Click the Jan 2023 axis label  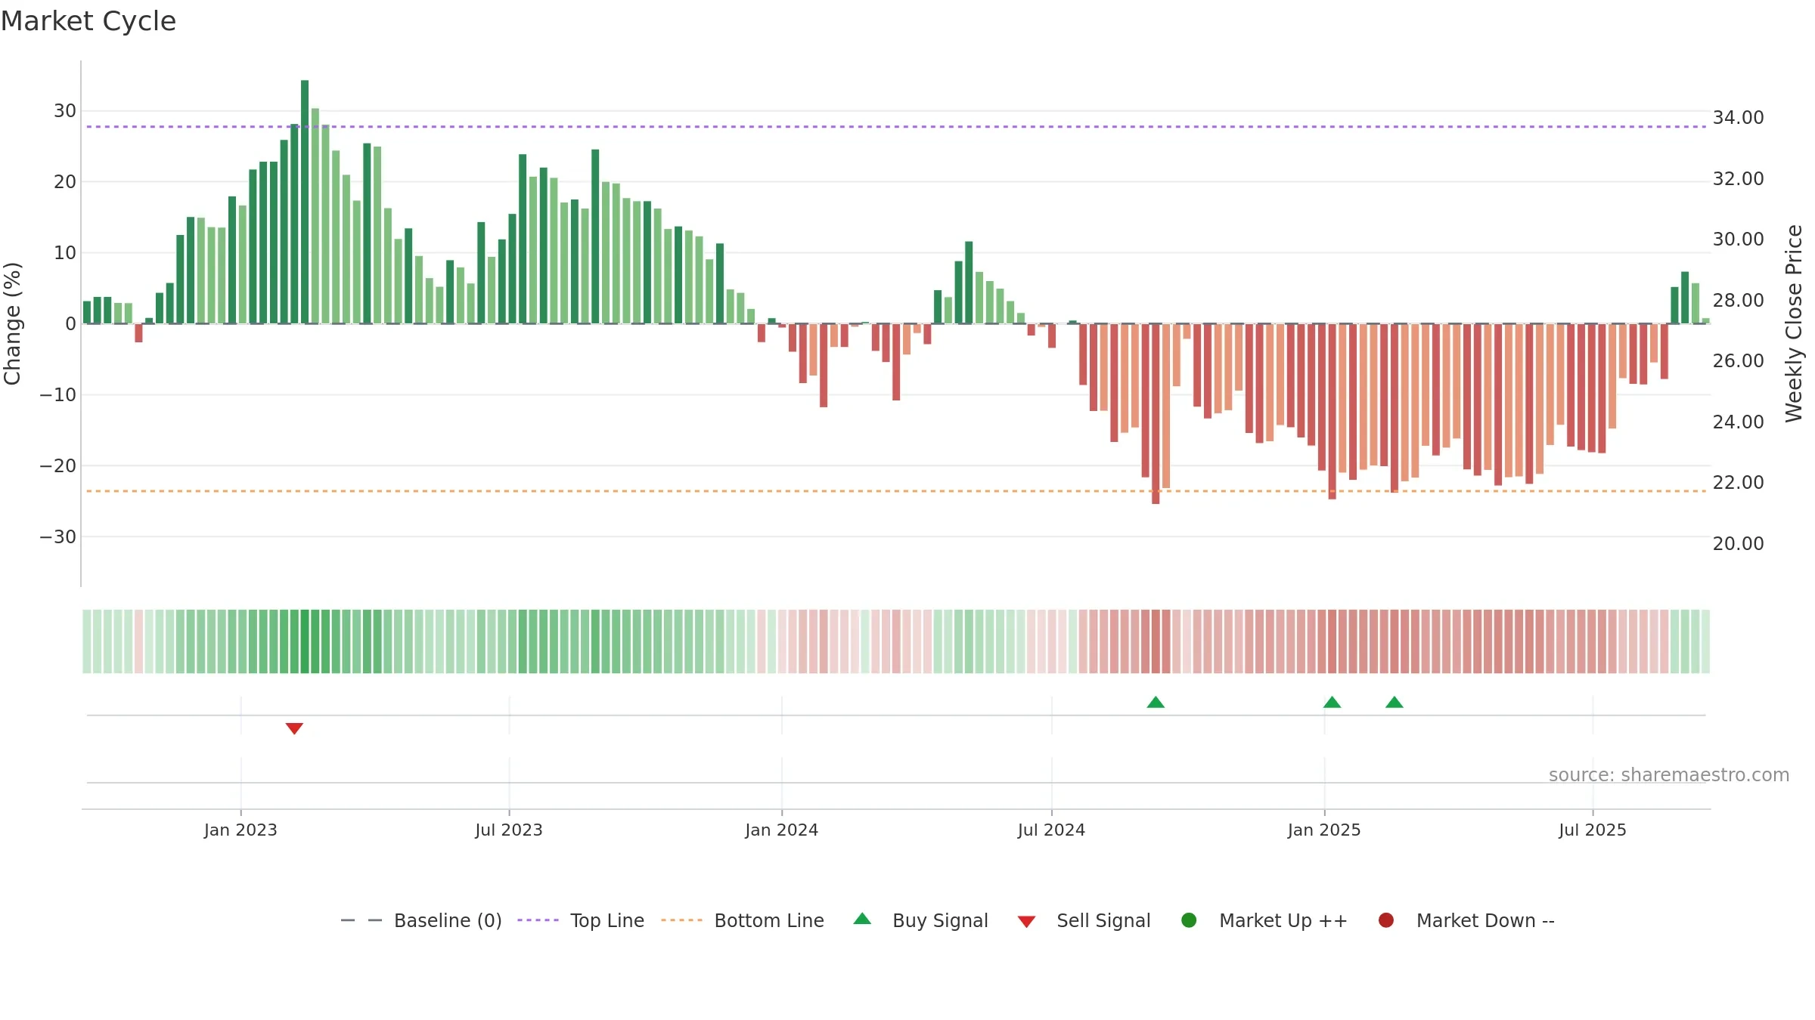coord(240,830)
